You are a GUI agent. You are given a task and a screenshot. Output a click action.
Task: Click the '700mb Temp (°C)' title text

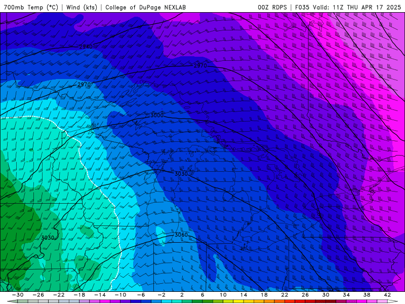31,7
